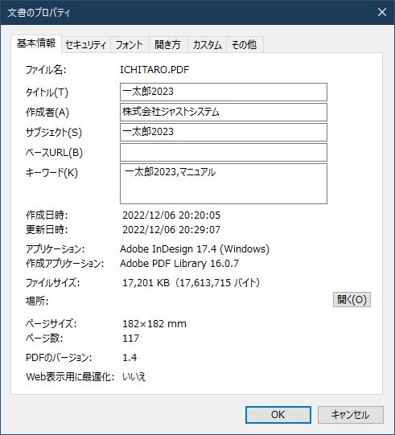Image resolution: width=395 pixels, height=435 pixels.
Task: Click the タイトル field containing 一太郎2023
Action: (224, 92)
